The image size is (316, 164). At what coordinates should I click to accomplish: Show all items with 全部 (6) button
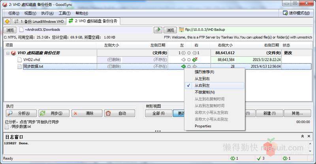pos(159,113)
